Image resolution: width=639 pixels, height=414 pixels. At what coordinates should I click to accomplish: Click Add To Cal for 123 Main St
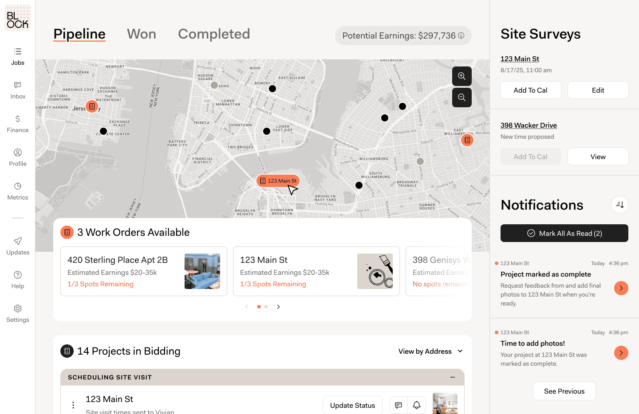531,90
